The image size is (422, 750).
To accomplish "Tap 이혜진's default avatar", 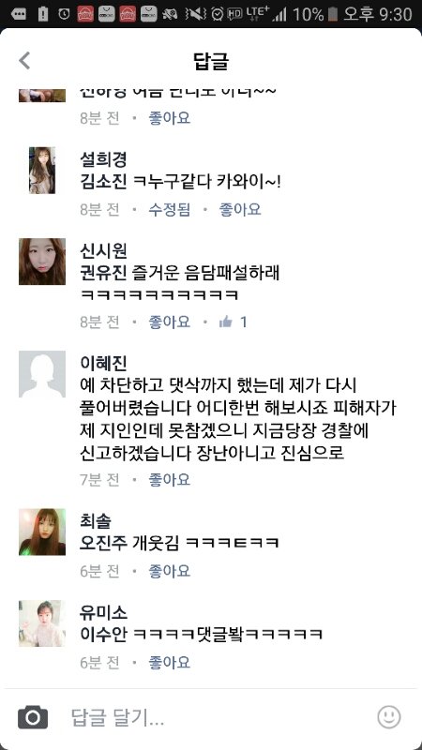I will click(42, 374).
